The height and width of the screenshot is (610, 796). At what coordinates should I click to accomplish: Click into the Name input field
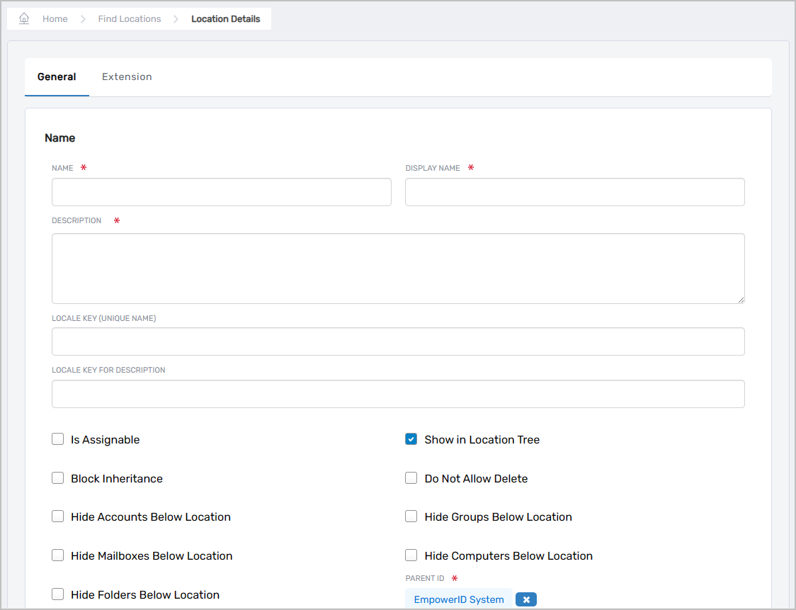point(221,192)
